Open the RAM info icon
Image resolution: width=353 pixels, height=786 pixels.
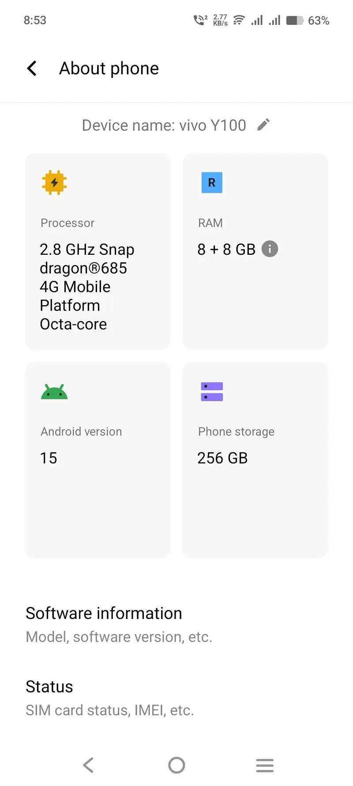coord(270,249)
